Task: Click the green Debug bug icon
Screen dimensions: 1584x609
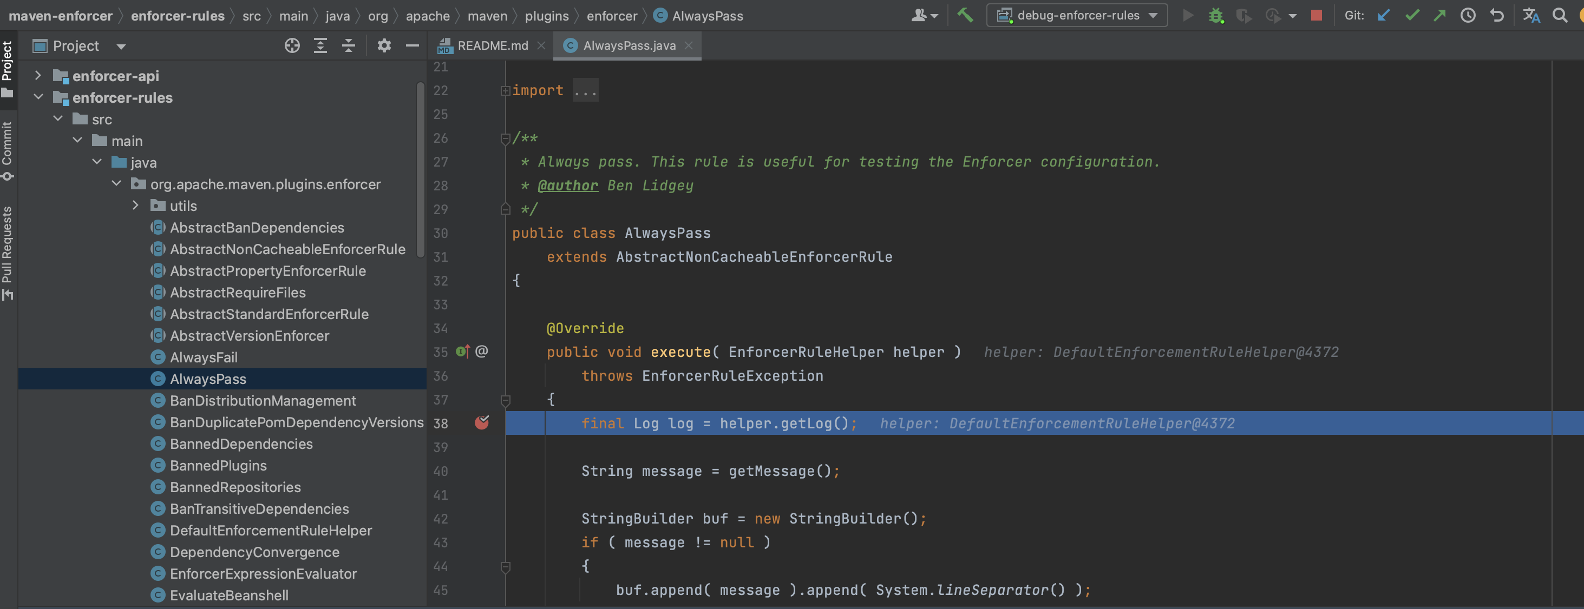Action: coord(1216,15)
